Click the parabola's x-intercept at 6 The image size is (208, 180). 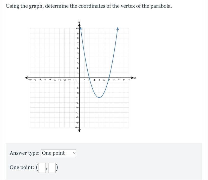pos(109,78)
